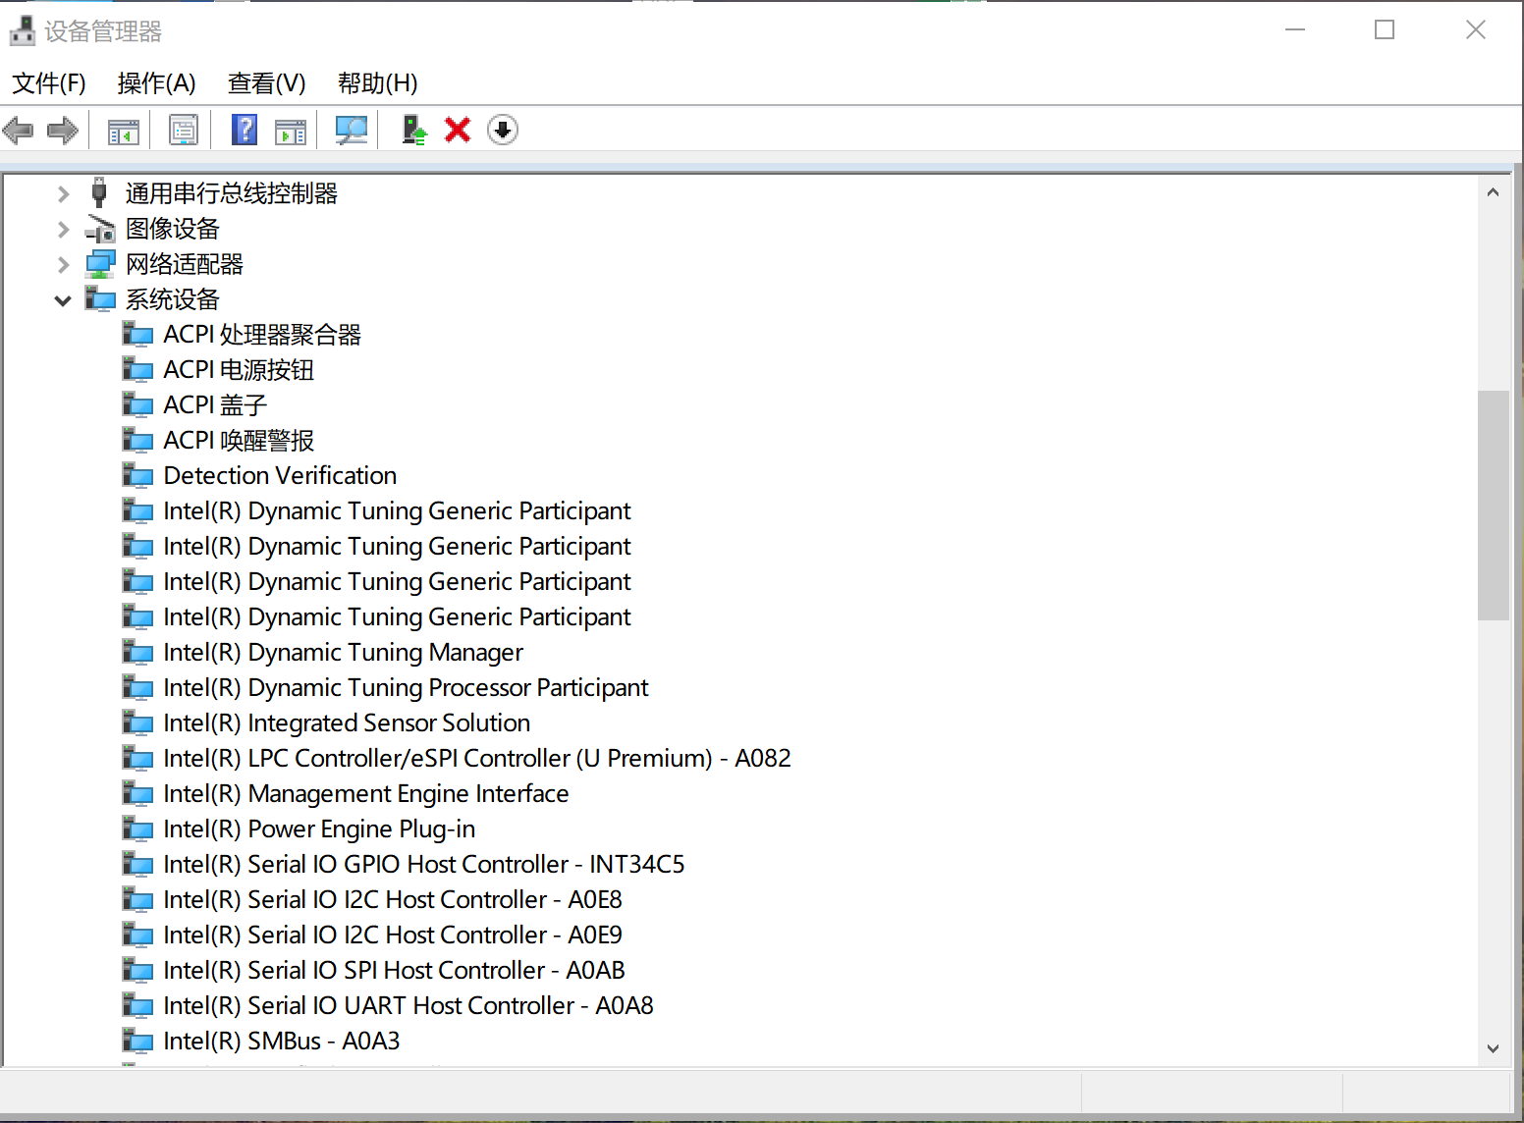Click the folder icon beside 系统设备
The width and height of the screenshot is (1524, 1123).
point(100,299)
